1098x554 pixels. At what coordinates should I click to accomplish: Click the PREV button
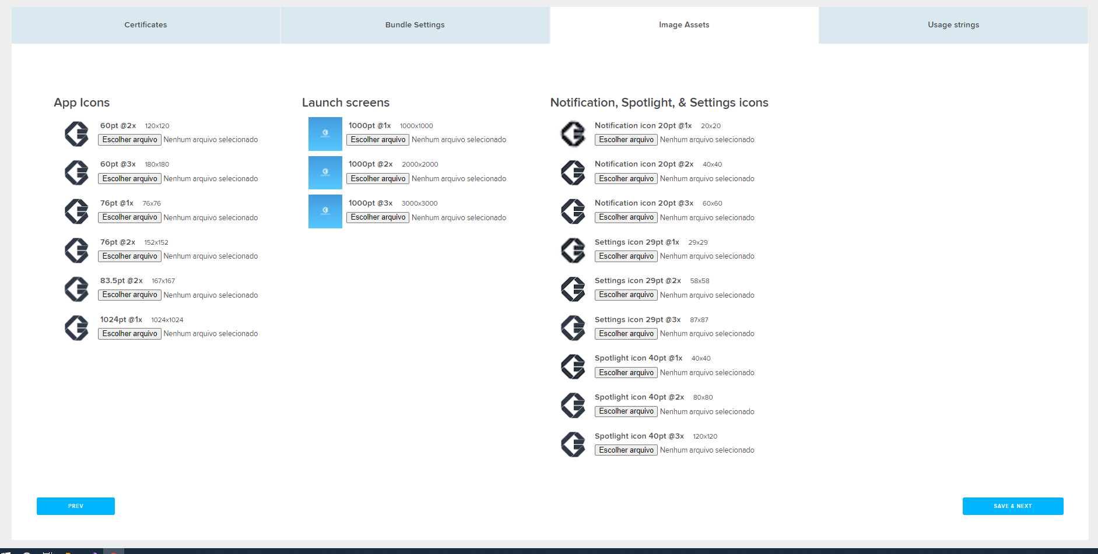(76, 506)
